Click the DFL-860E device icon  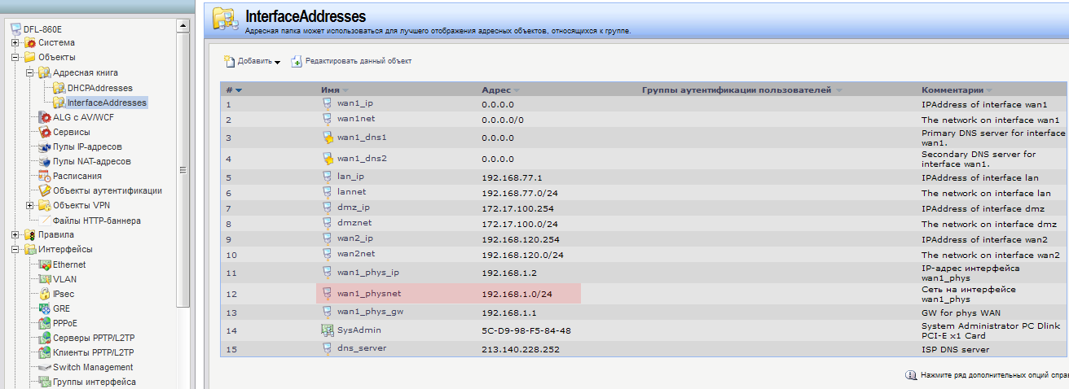(16, 28)
